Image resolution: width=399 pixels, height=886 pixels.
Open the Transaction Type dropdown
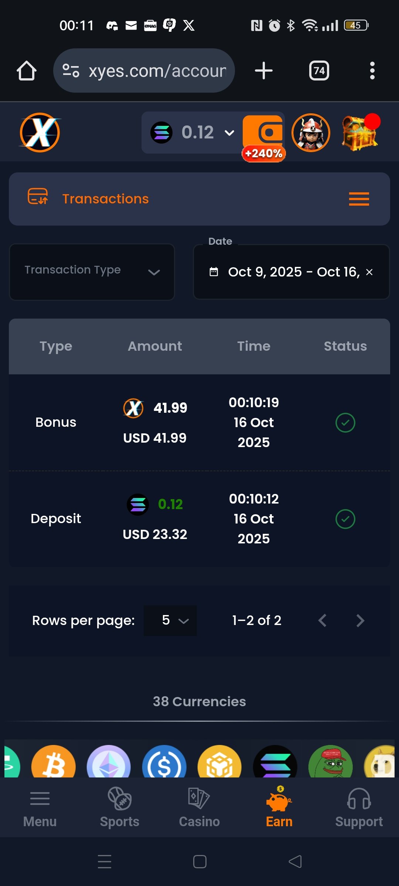pyautogui.click(x=92, y=272)
